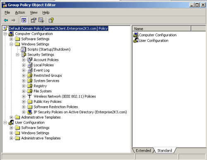Viewport: 207px width, 160px height.
Task: Click User Configuration icon in right pane
Action: click(x=136, y=40)
